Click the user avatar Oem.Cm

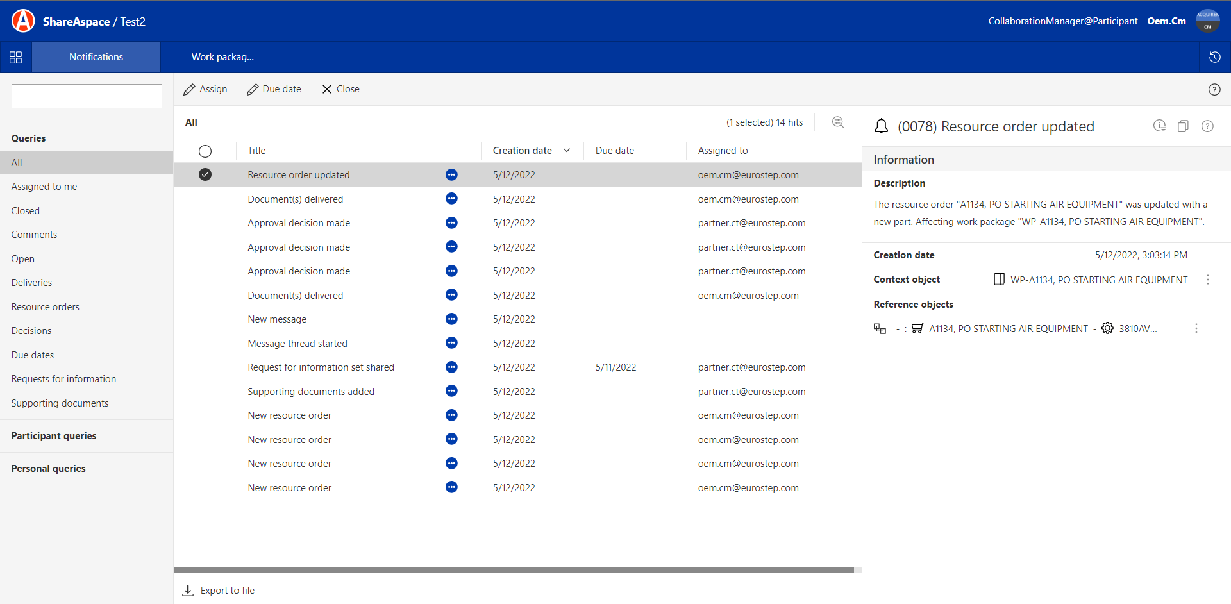pos(1207,21)
